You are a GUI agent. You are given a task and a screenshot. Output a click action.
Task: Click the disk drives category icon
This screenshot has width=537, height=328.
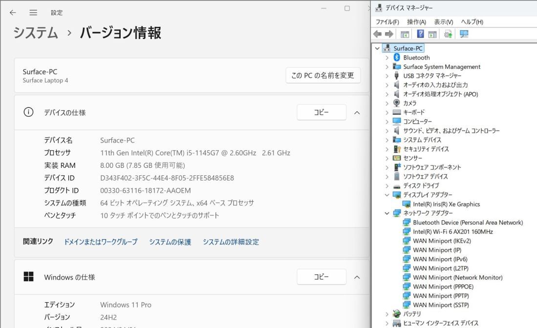tap(397, 186)
